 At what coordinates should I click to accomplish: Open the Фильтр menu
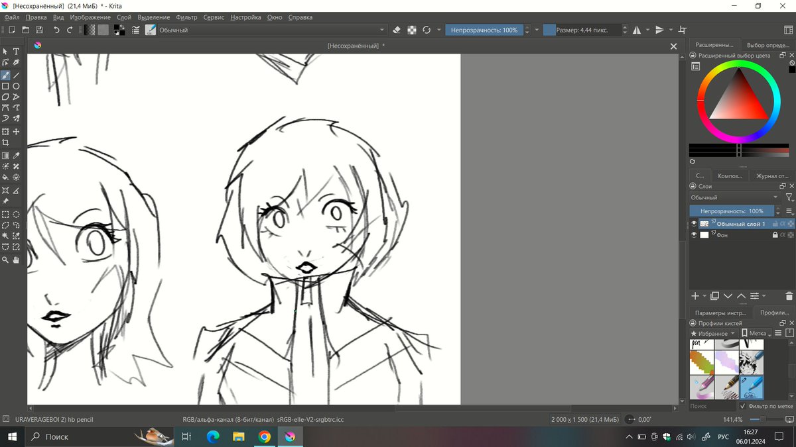coord(188,17)
